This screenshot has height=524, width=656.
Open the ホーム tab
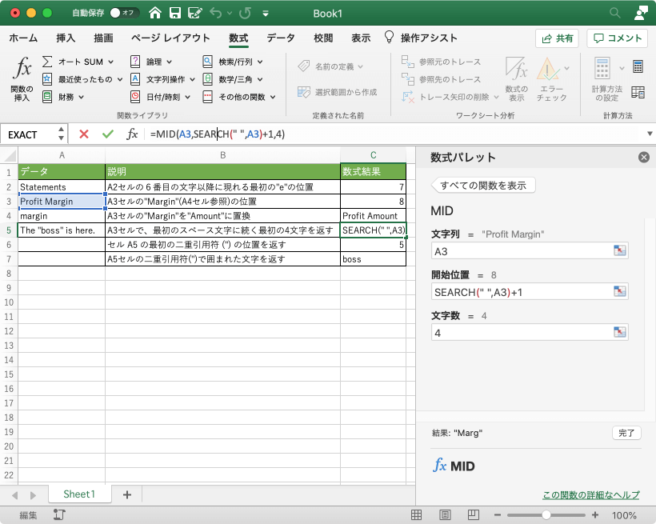pos(23,38)
